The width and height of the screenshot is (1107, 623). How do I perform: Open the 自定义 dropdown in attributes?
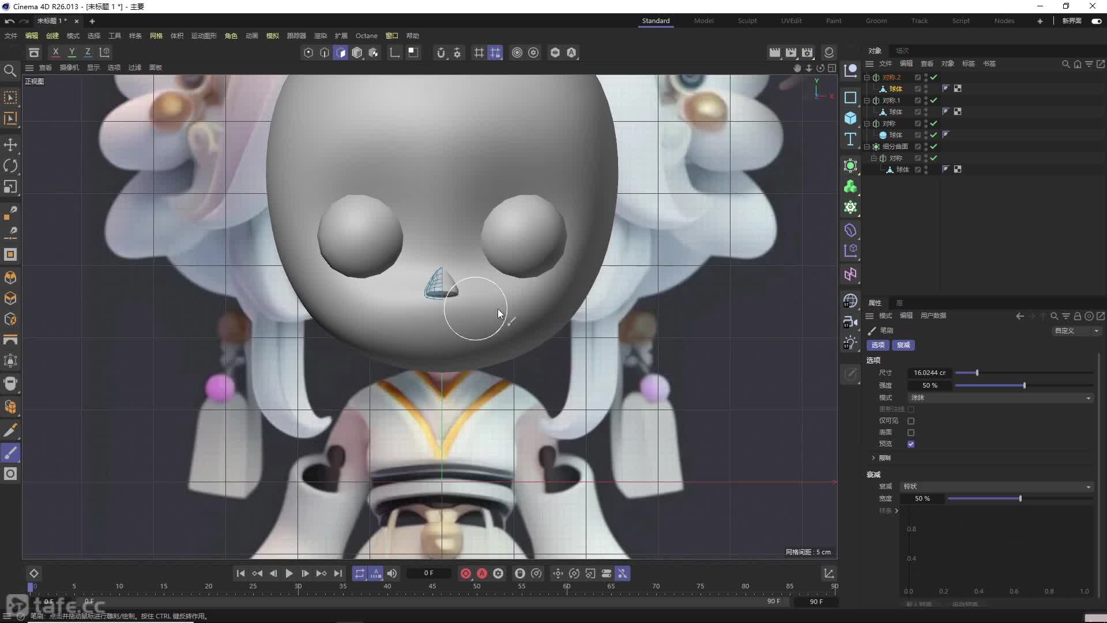click(1076, 331)
